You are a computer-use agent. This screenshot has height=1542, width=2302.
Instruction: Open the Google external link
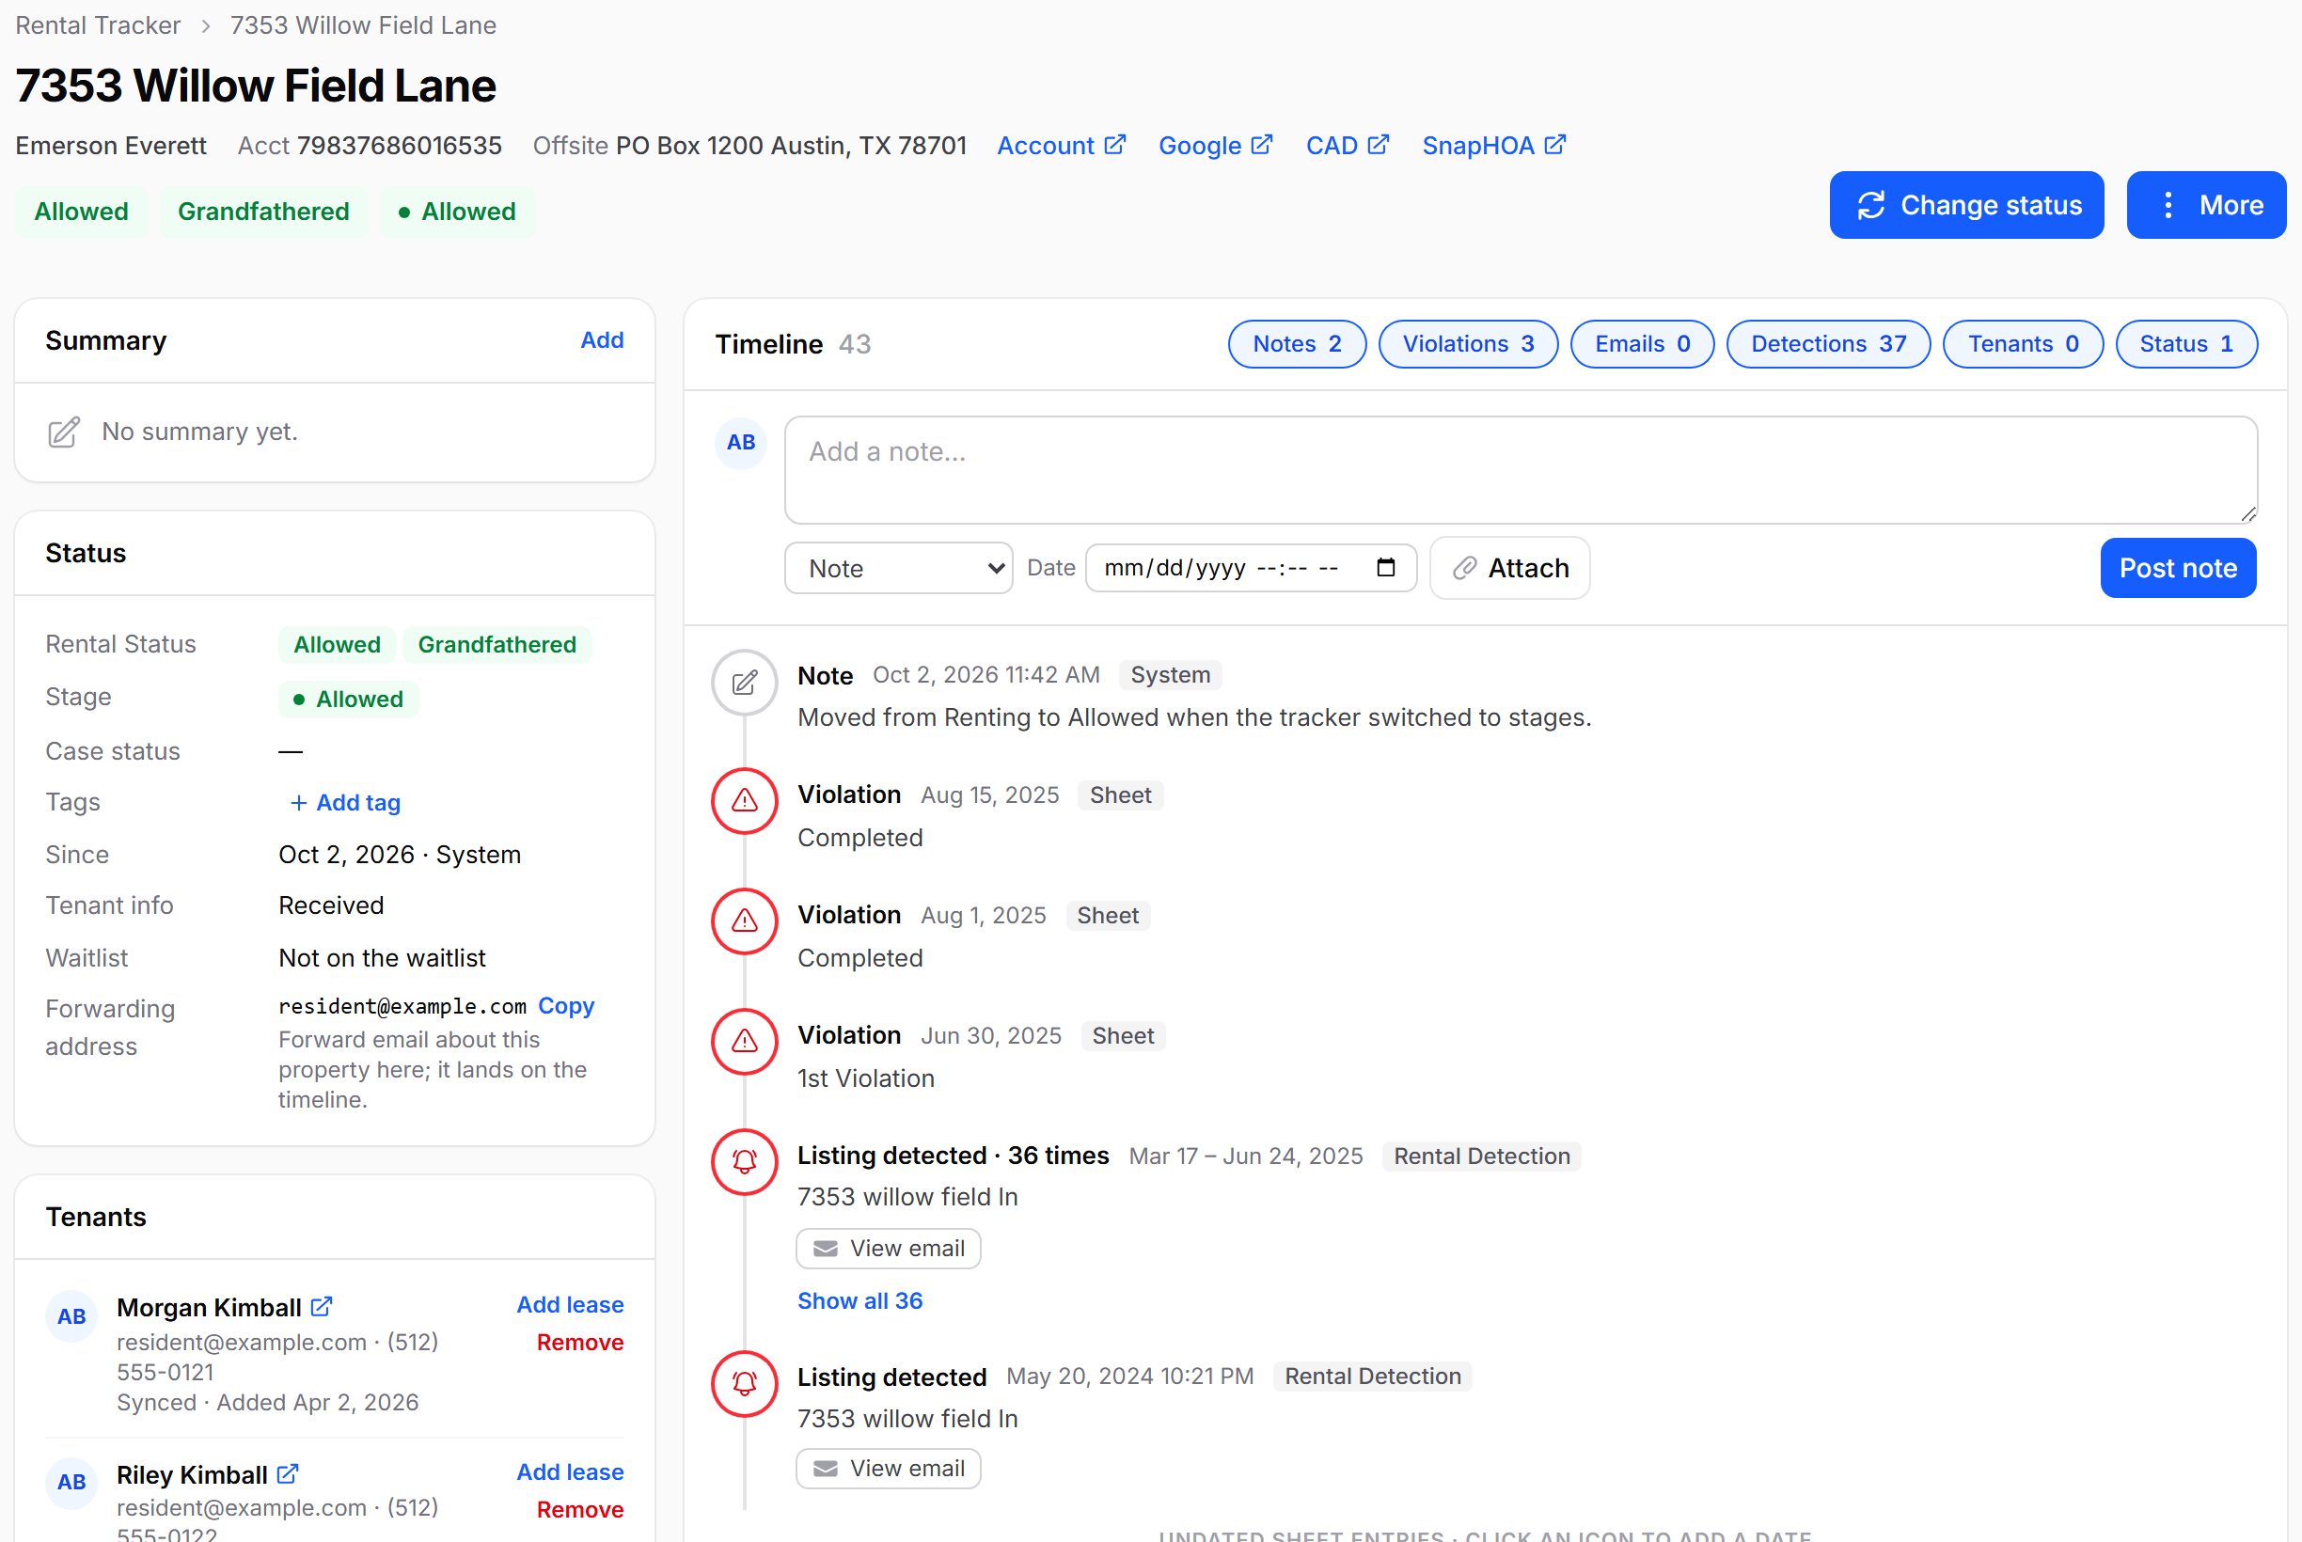(x=1215, y=146)
